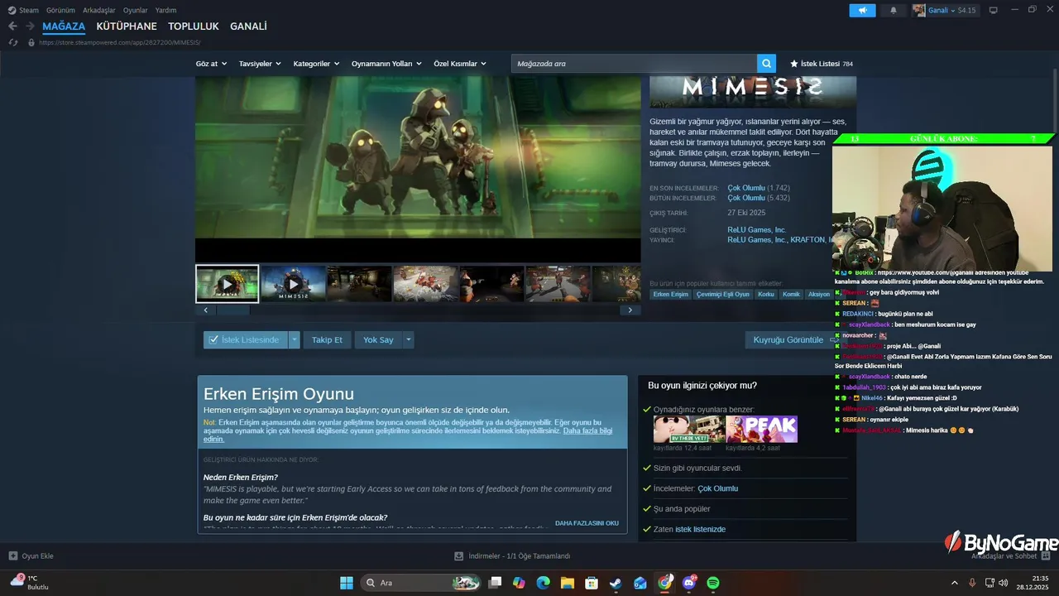Click the microphone icon in system tray
This screenshot has height=596, width=1059.
click(x=972, y=583)
